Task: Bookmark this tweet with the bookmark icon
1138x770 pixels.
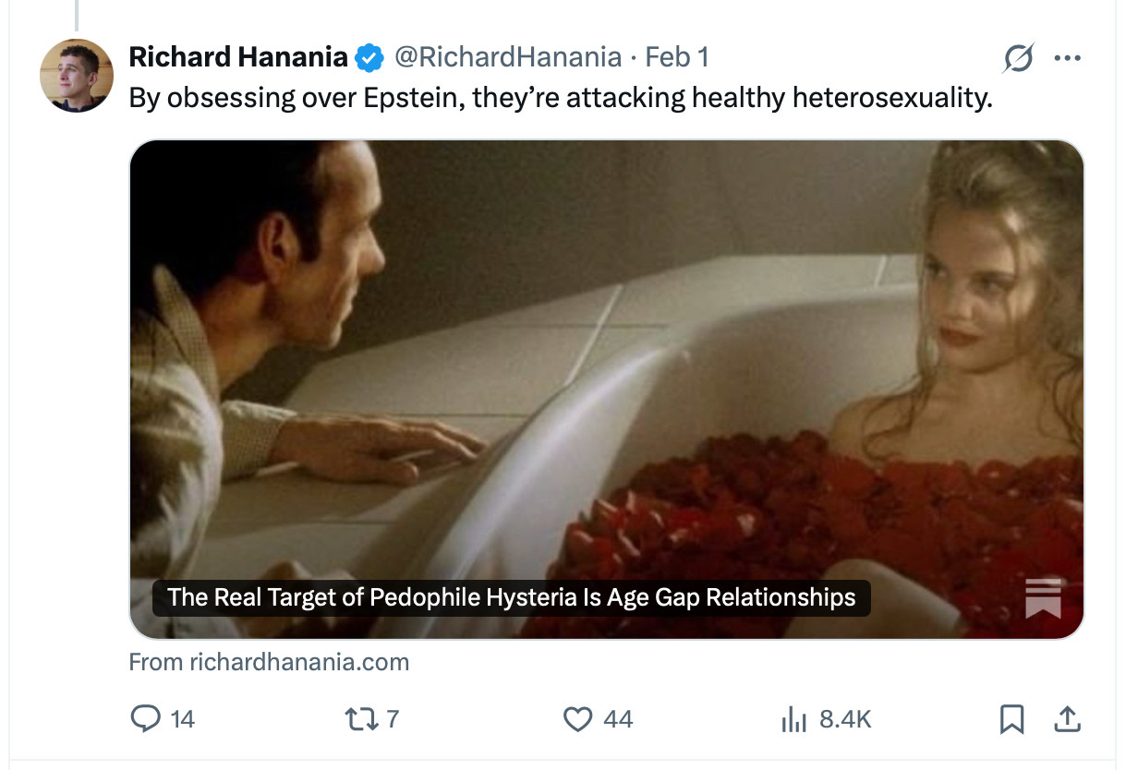Action: click(1012, 718)
